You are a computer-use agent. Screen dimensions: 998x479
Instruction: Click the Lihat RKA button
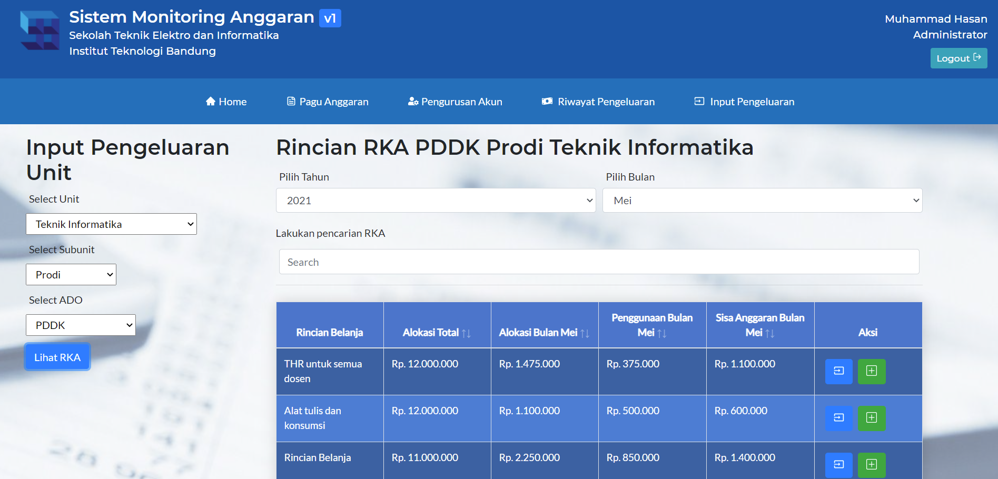[x=57, y=357]
